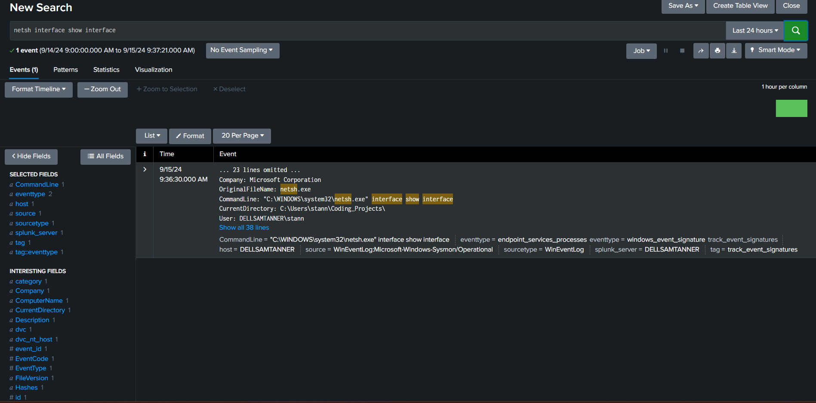Stop the search job
The width and height of the screenshot is (816, 403).
pos(682,51)
